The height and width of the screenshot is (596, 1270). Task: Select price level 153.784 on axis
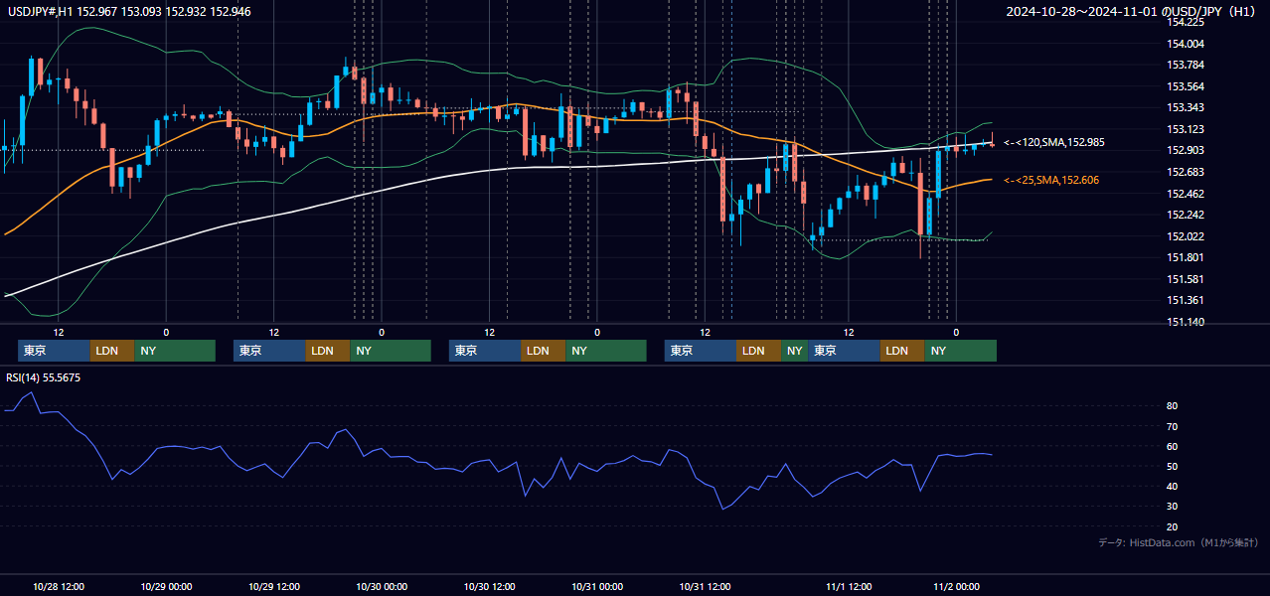(x=1186, y=66)
